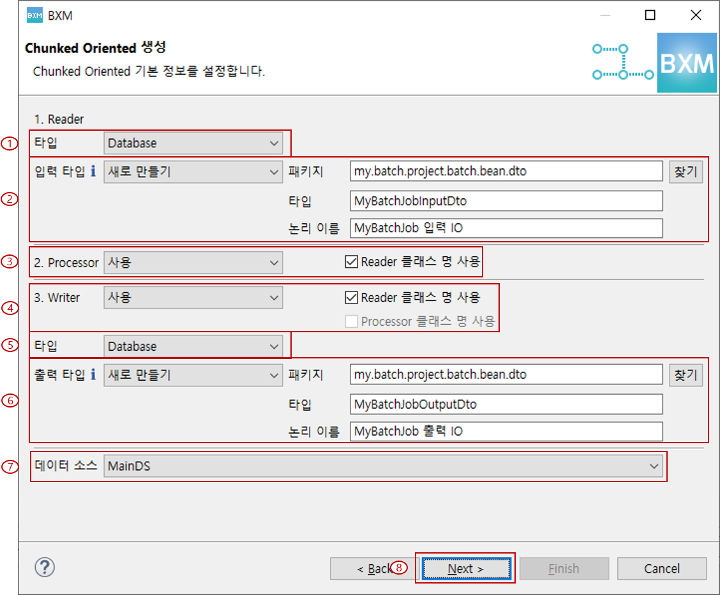Viewport: 720px width, 595px height.
Task: Click the Processor 클래스 명 사용 checkbox
Action: 350,321
